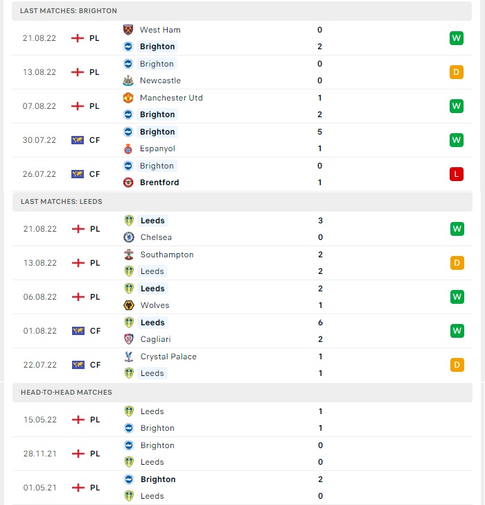The image size is (485, 505).
Task: Click the CF flag icon on 30.07.22 match
Action: pyautogui.click(x=78, y=140)
